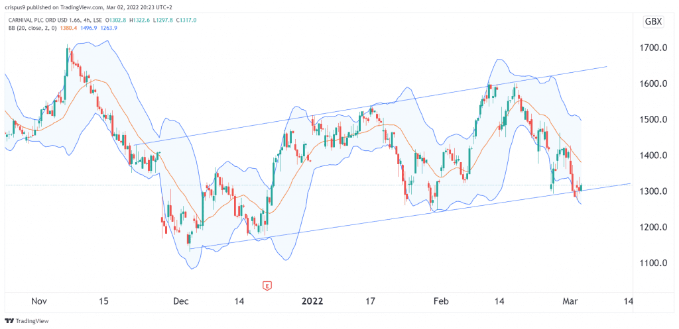Click the close price value C1317.0
679x329 pixels.
click(186, 21)
